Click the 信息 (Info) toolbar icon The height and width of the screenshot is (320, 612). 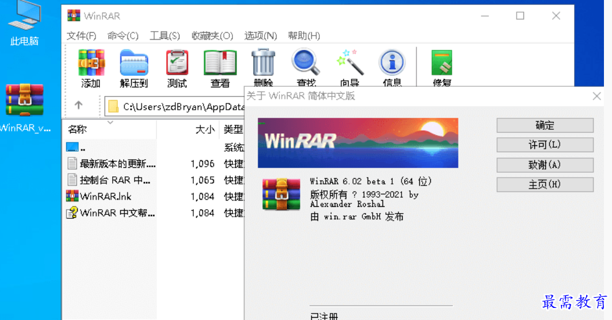point(392,63)
